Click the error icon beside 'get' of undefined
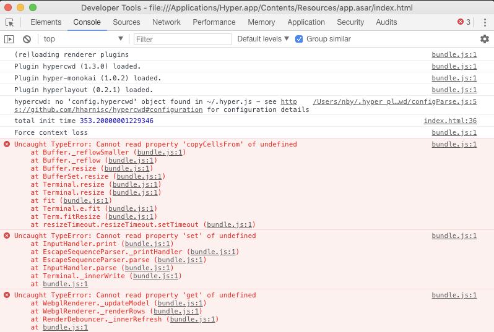 pyautogui.click(x=7, y=295)
